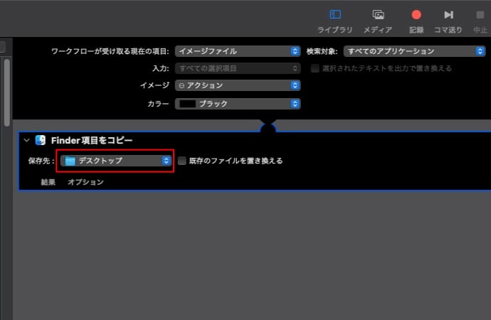Image resolution: width=491 pixels, height=320 pixels.
Task: Collapse the Finder項目をコピー action chevron
Action: coord(27,141)
